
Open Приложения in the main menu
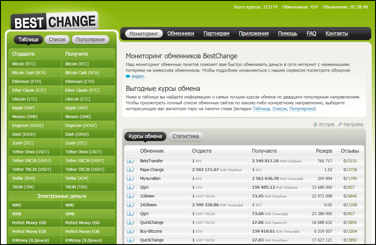pyautogui.click(x=254, y=33)
